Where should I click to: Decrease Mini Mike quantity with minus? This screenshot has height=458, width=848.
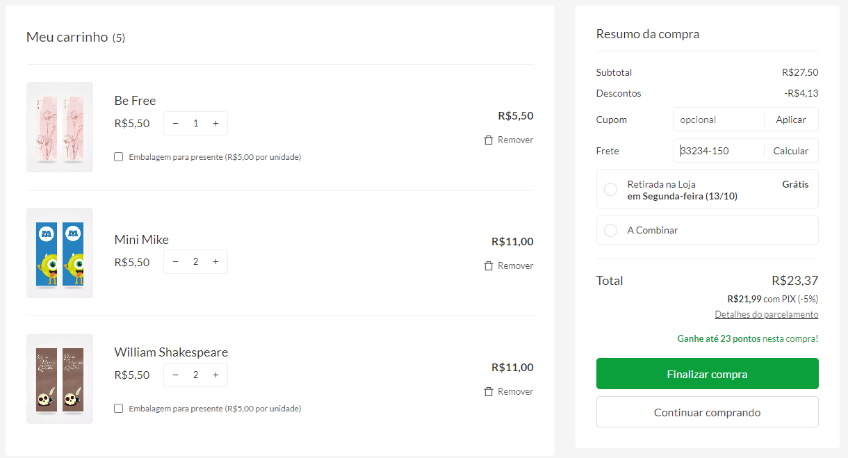175,261
